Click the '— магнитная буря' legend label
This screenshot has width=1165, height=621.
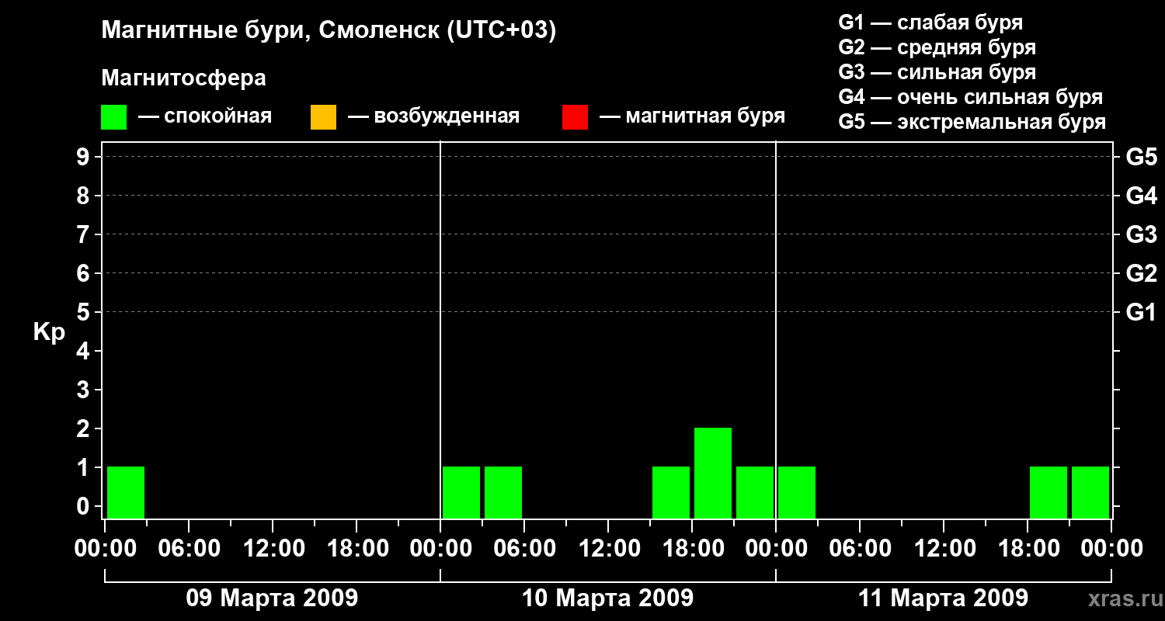693,116
